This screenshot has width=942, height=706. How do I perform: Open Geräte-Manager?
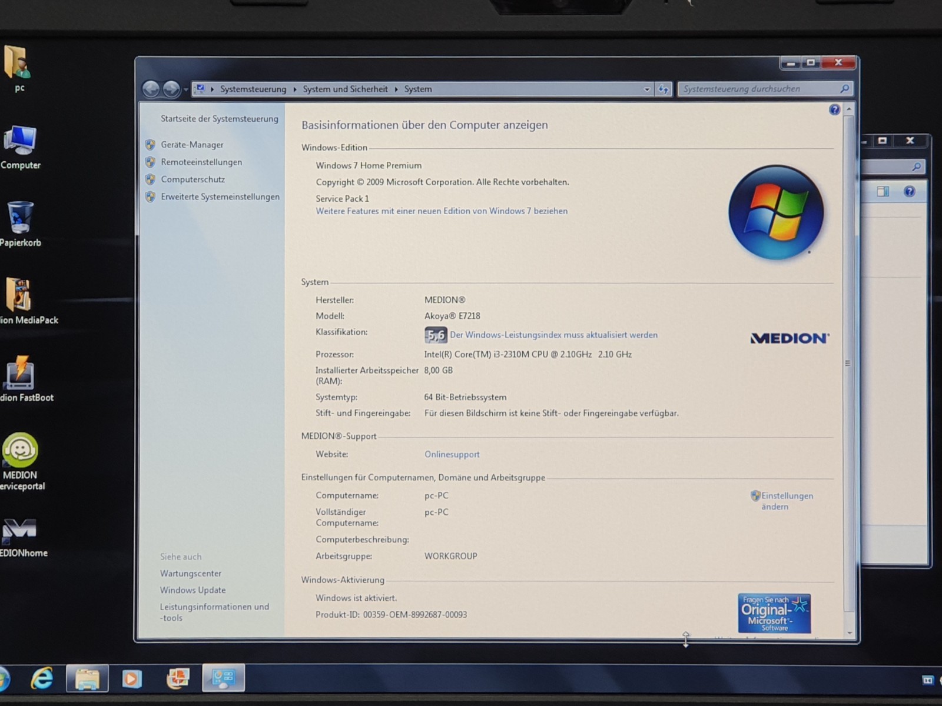(x=192, y=145)
